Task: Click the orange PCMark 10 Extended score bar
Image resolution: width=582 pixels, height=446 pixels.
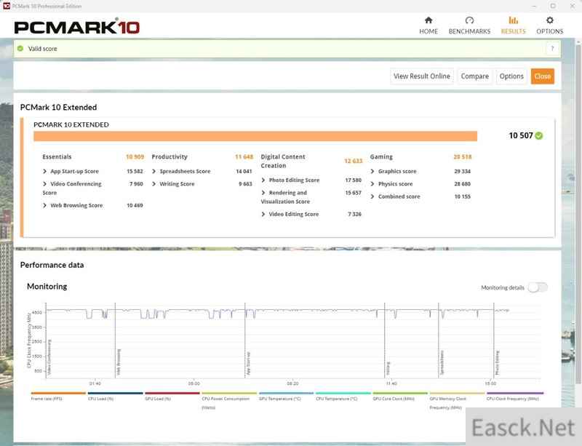Action: click(255, 136)
